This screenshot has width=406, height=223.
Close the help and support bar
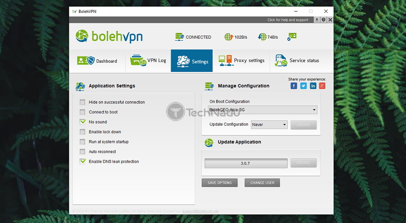pyautogui.click(x=330, y=19)
